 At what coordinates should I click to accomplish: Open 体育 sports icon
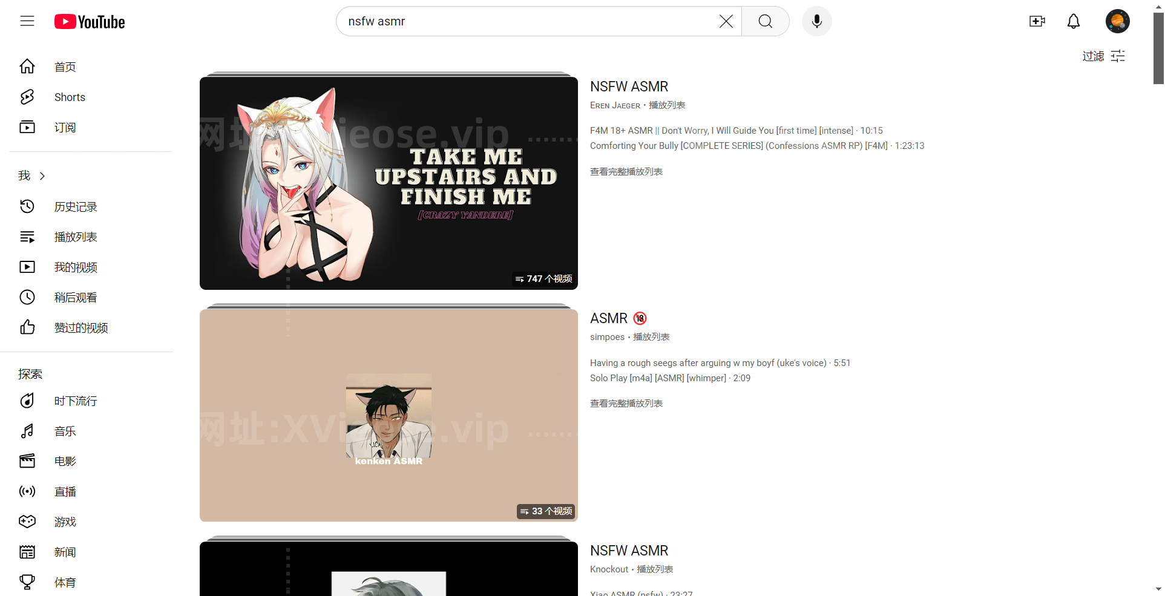click(x=27, y=582)
